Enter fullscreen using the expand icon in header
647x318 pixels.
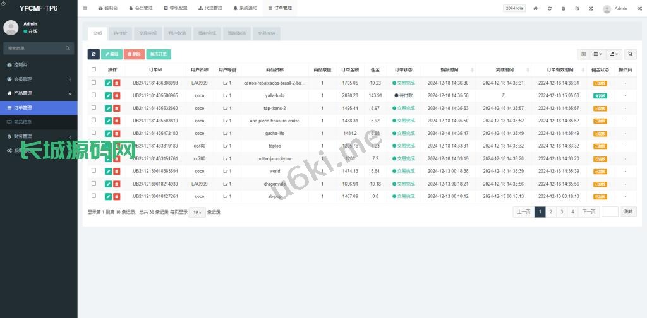(591, 9)
